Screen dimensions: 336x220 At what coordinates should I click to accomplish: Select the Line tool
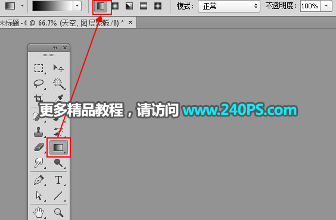click(x=58, y=196)
